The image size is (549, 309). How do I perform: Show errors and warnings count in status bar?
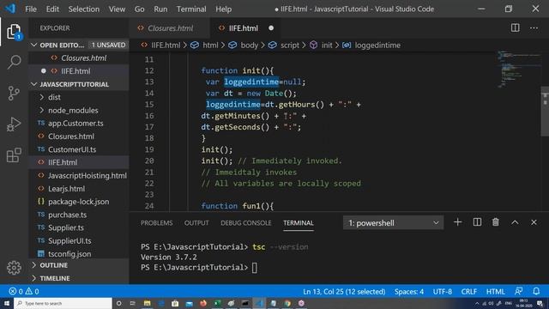(x=24, y=292)
